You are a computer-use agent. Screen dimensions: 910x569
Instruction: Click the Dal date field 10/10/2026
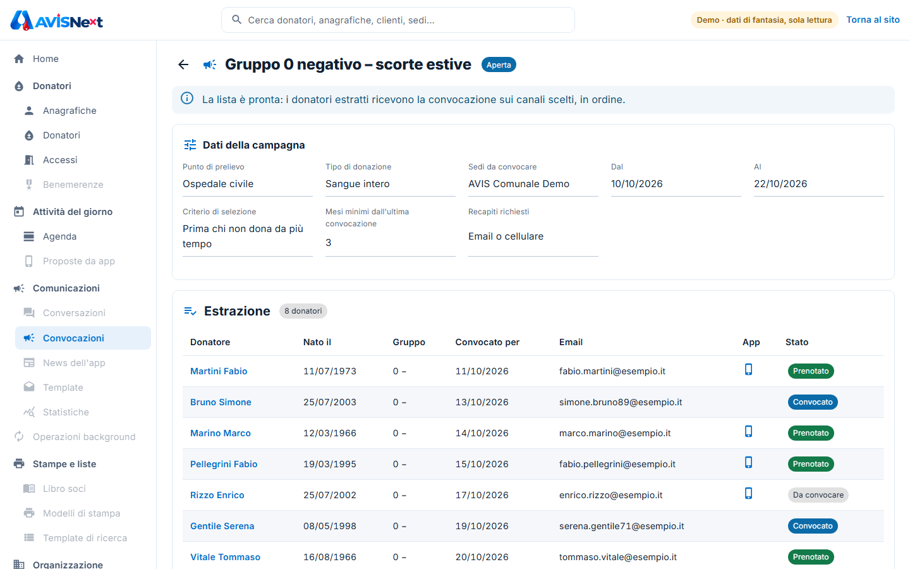click(x=676, y=184)
